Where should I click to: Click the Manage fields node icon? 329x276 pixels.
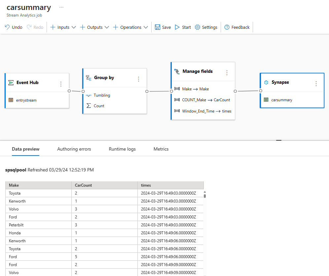tap(177, 71)
